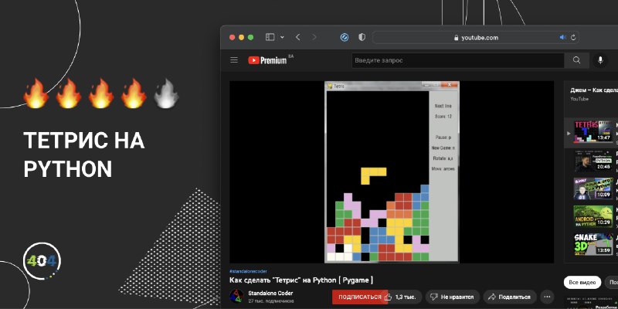This screenshot has width=618, height=309.
Task: Reload the page with the refresh icon
Action: point(573,37)
